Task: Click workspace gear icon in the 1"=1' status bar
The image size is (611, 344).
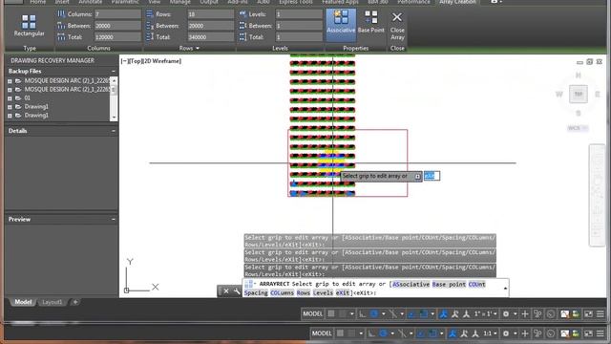Action: tap(506, 314)
